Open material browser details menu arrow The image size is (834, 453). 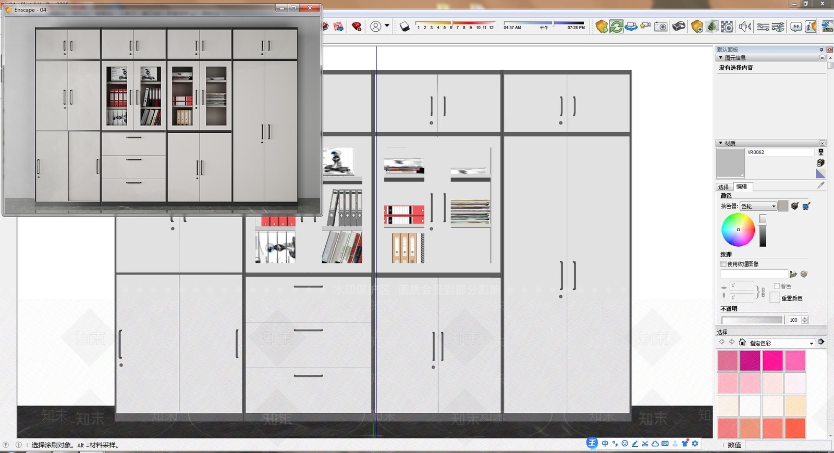tap(821, 342)
